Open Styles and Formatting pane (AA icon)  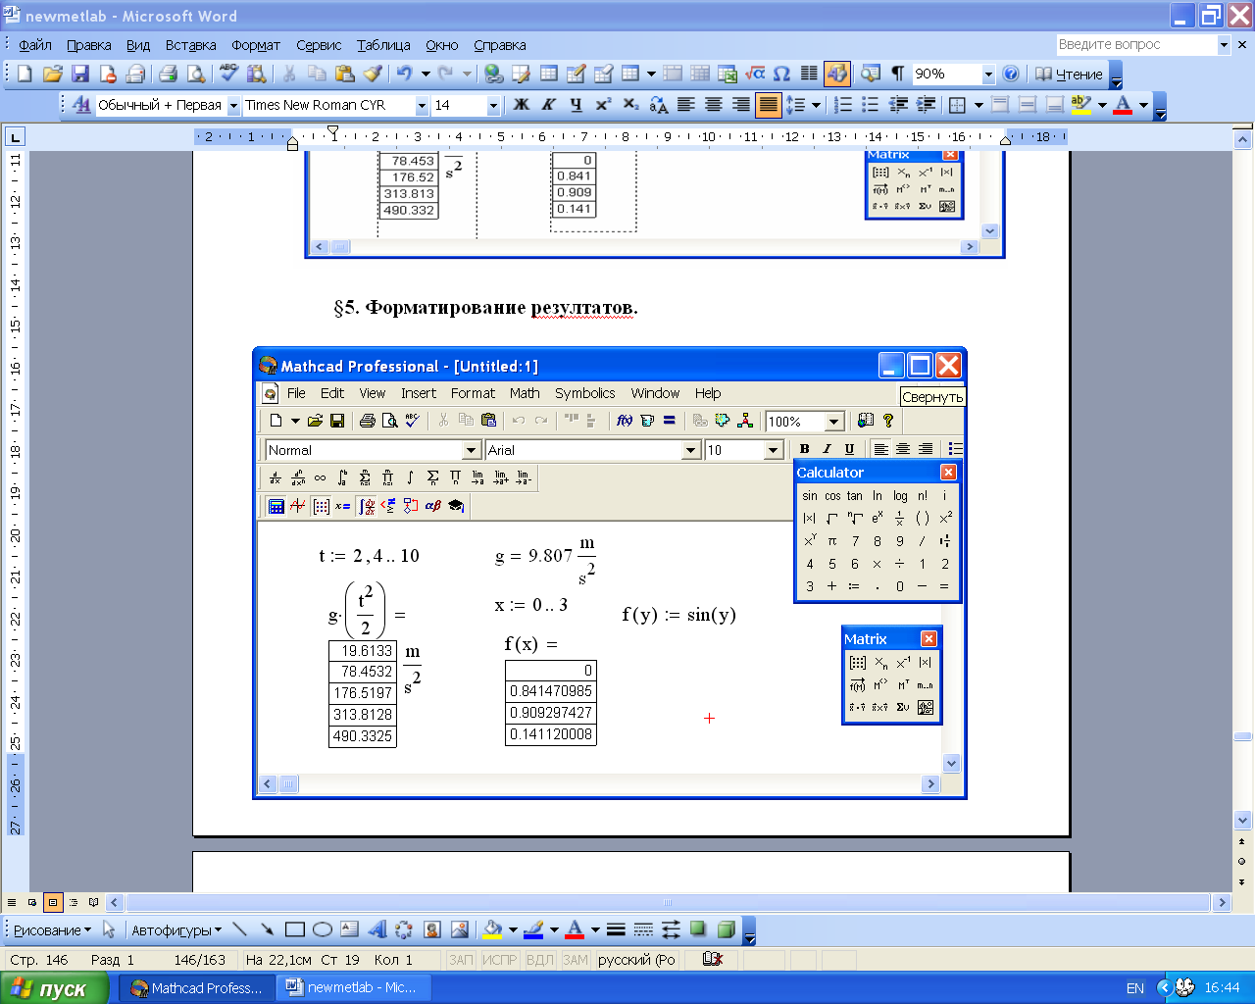pyautogui.click(x=82, y=105)
